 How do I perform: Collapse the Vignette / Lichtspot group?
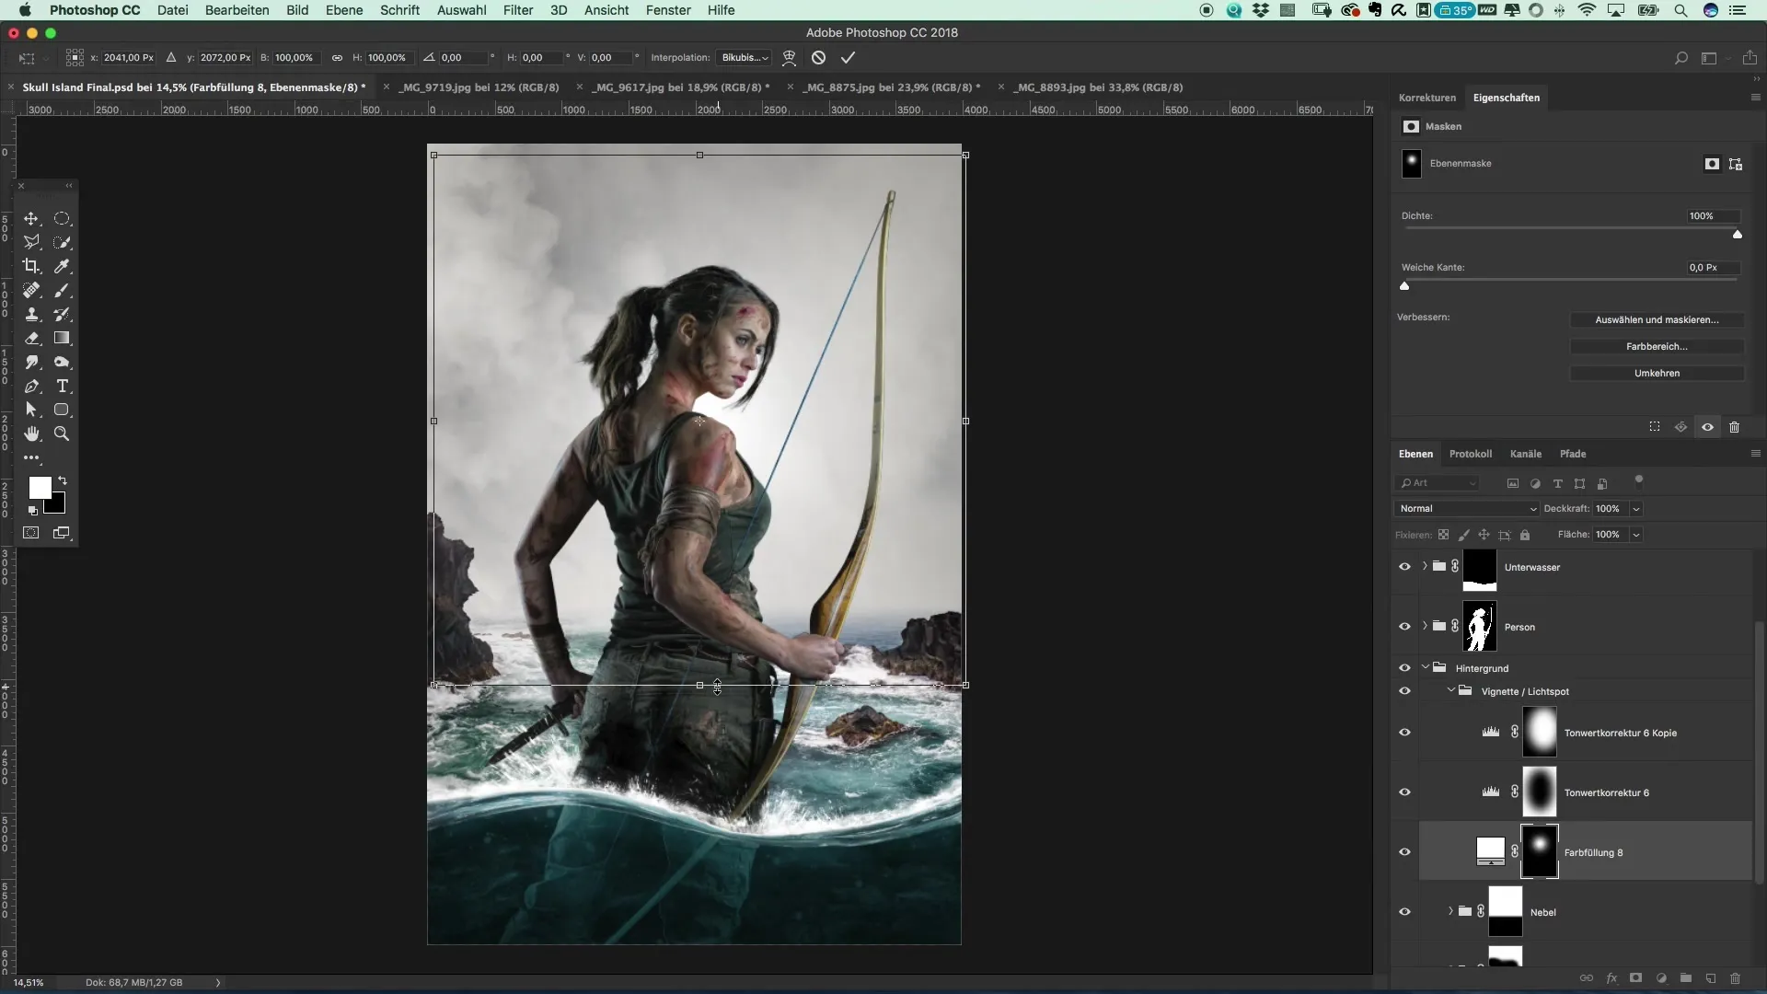(x=1450, y=690)
